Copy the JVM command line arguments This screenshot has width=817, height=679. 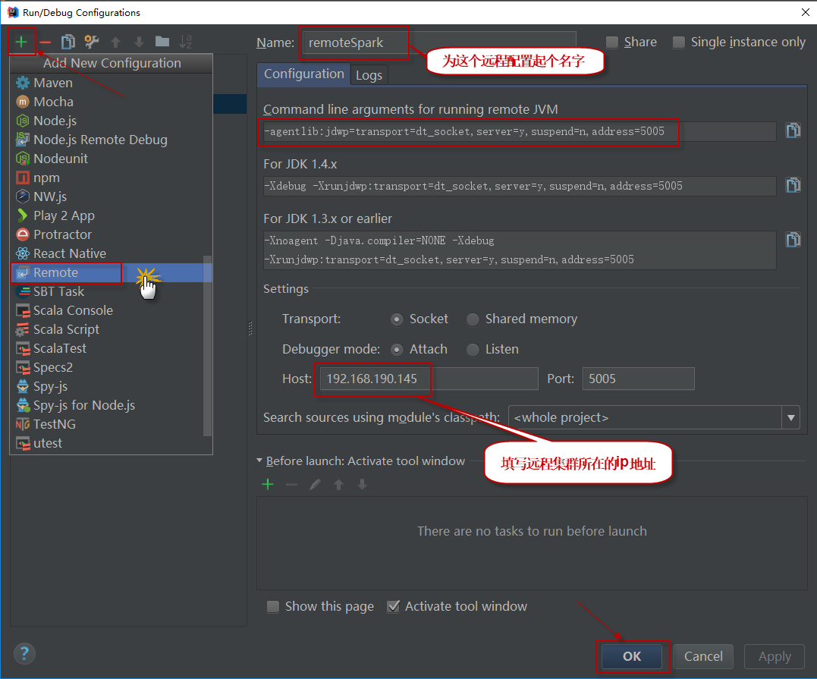pyautogui.click(x=793, y=130)
